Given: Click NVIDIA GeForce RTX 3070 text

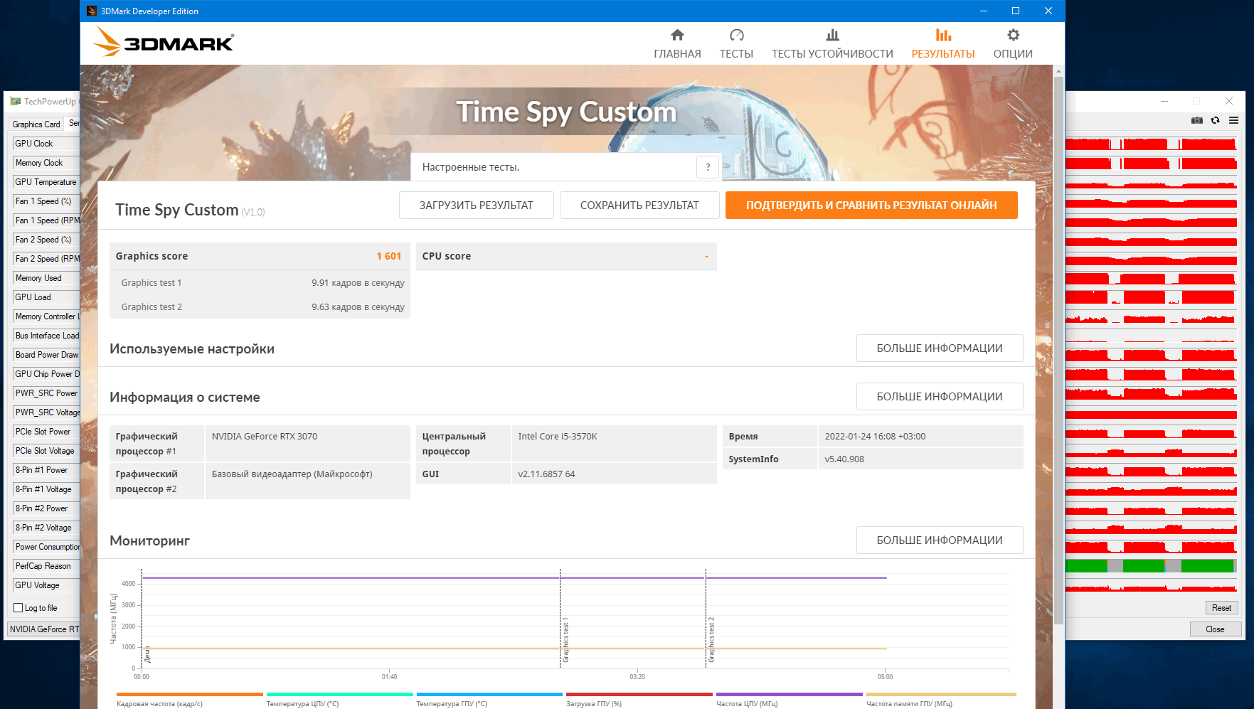Looking at the screenshot, I should (x=265, y=437).
